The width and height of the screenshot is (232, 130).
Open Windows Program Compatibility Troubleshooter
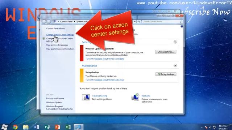point(59,108)
